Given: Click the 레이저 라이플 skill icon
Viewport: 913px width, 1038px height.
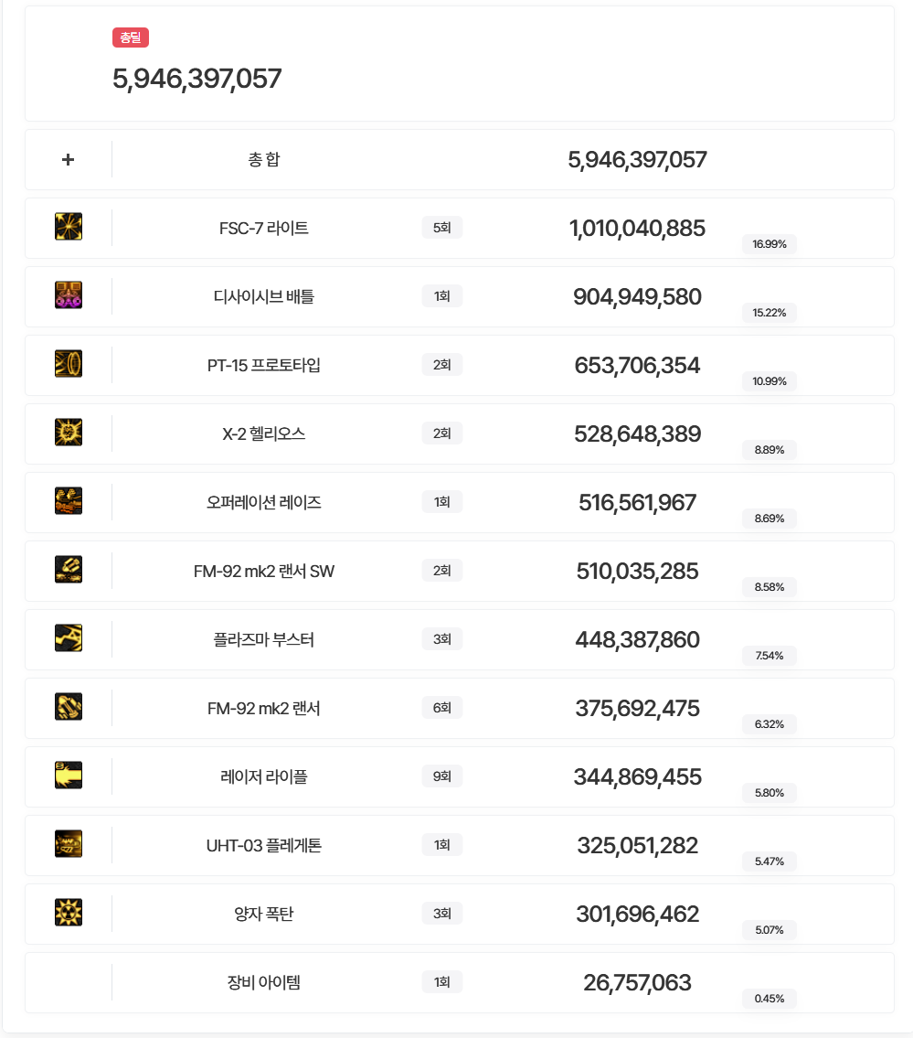Looking at the screenshot, I should (x=69, y=776).
